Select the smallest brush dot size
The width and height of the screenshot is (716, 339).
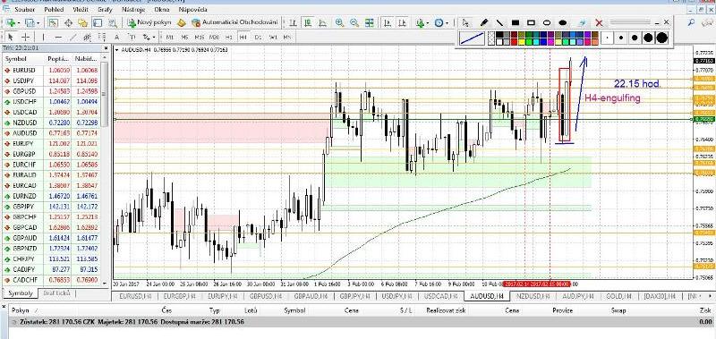[x=607, y=38]
